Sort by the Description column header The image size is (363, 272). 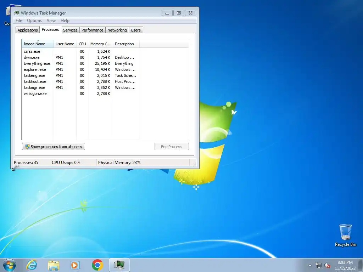click(x=126, y=44)
